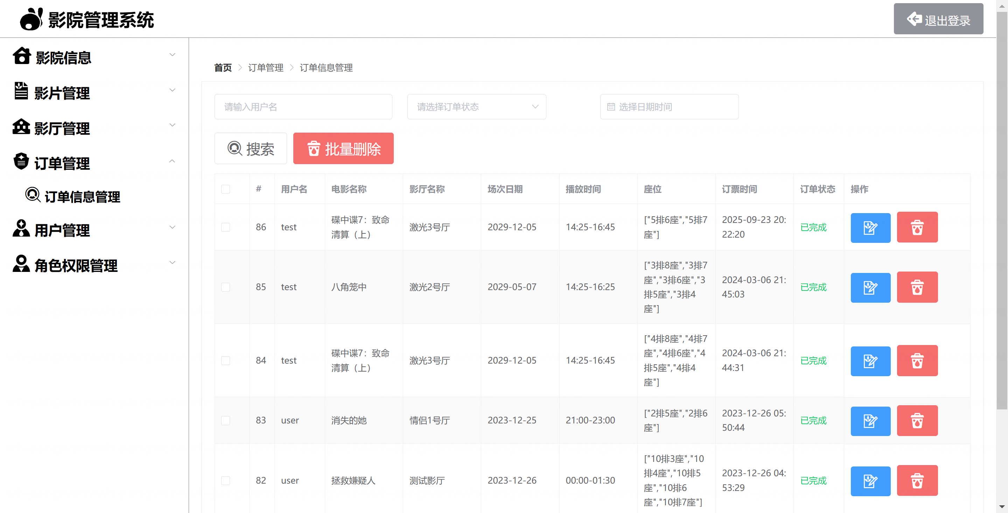Delete order 82 using the trash icon
Image resolution: width=1008 pixels, height=513 pixels.
(x=917, y=480)
